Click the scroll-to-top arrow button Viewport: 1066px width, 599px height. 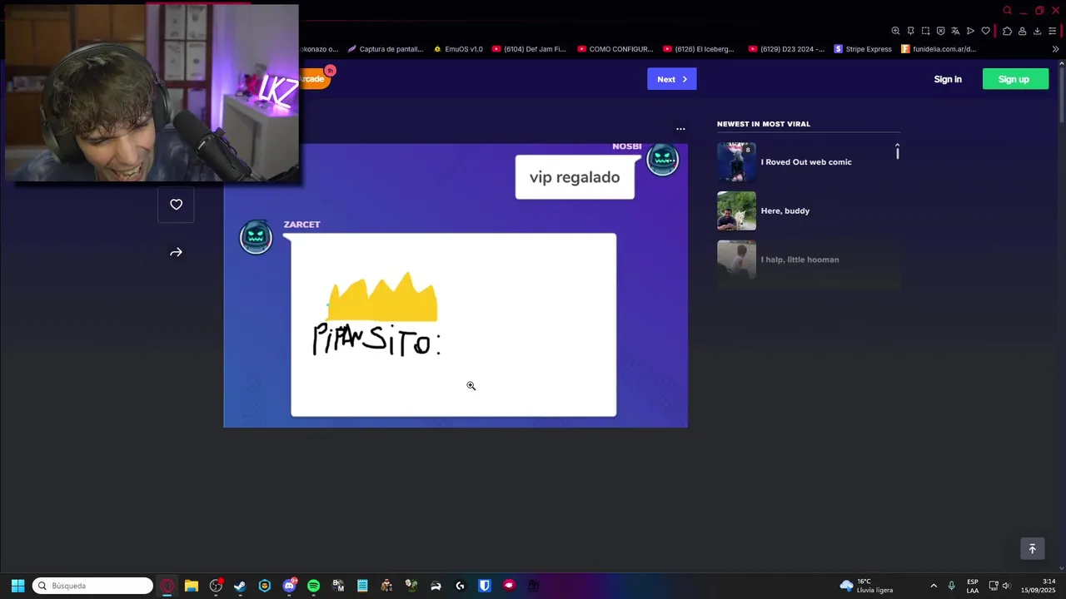coord(1032,548)
